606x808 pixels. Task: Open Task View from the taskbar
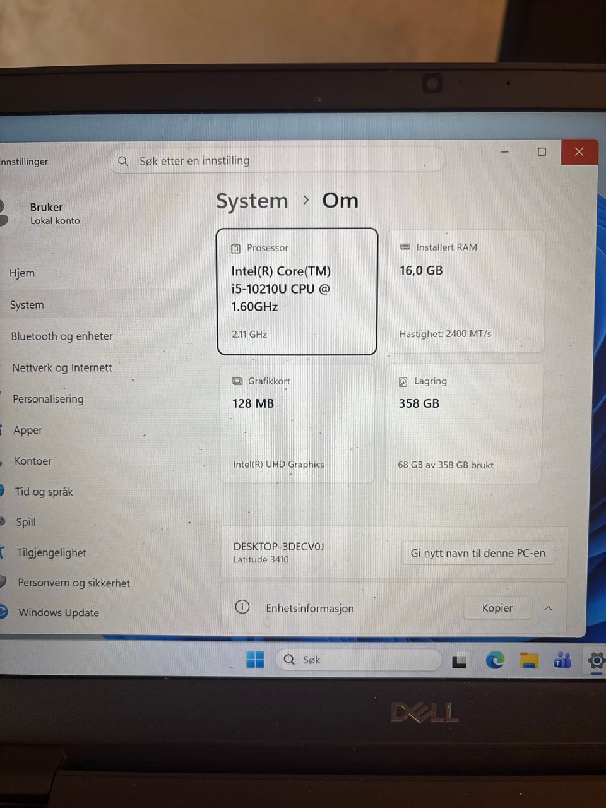[x=459, y=661]
